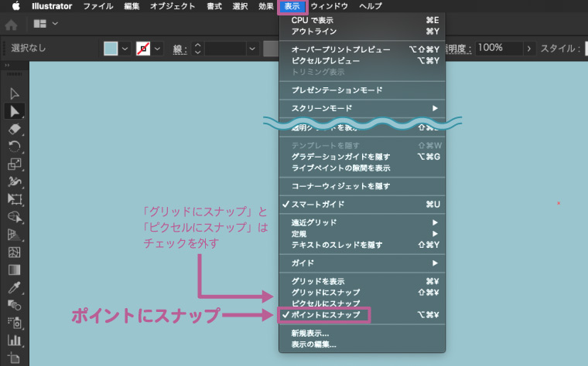The width and height of the screenshot is (588, 366).
Task: Click テキストのスレッドを隠す
Action: 362,245
